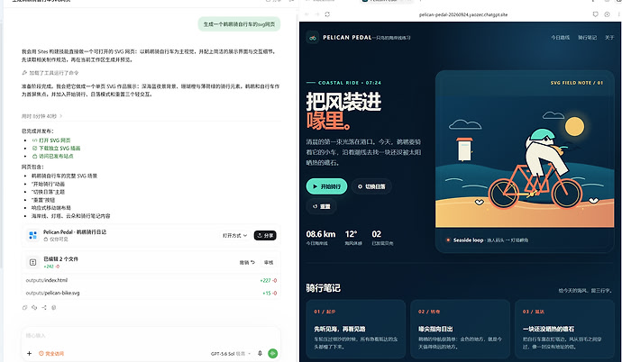Open the GPT model selector dropdown
This screenshot has height=362, width=622.
point(231,354)
